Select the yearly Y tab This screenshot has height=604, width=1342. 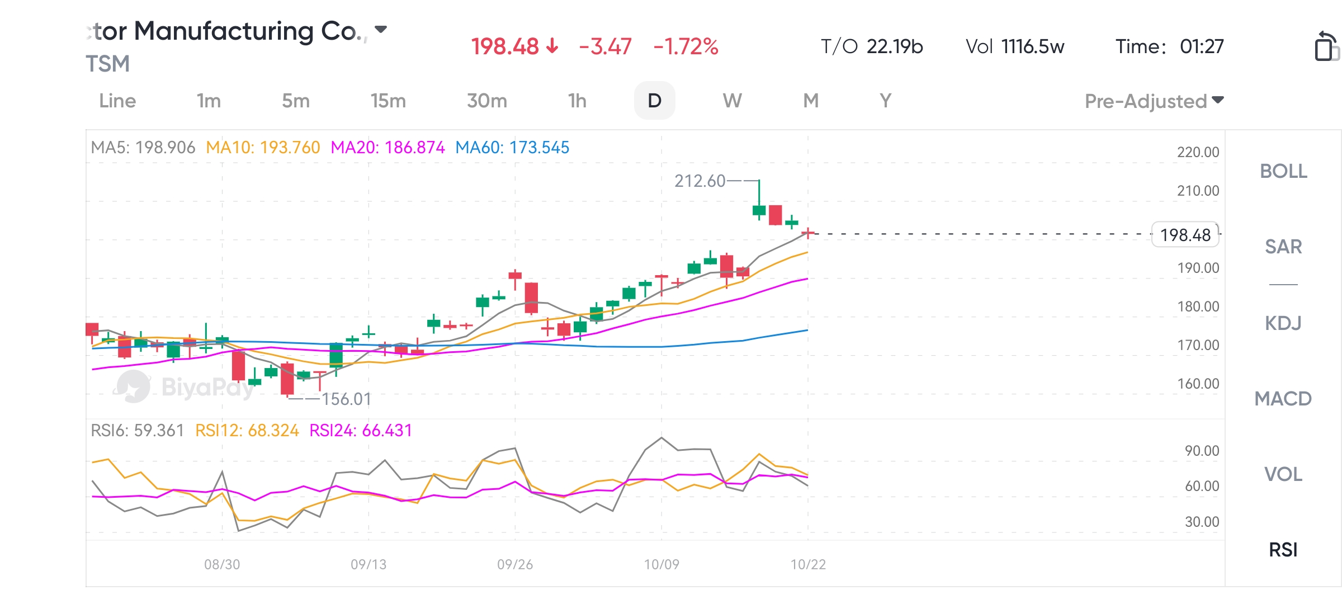[x=885, y=101]
